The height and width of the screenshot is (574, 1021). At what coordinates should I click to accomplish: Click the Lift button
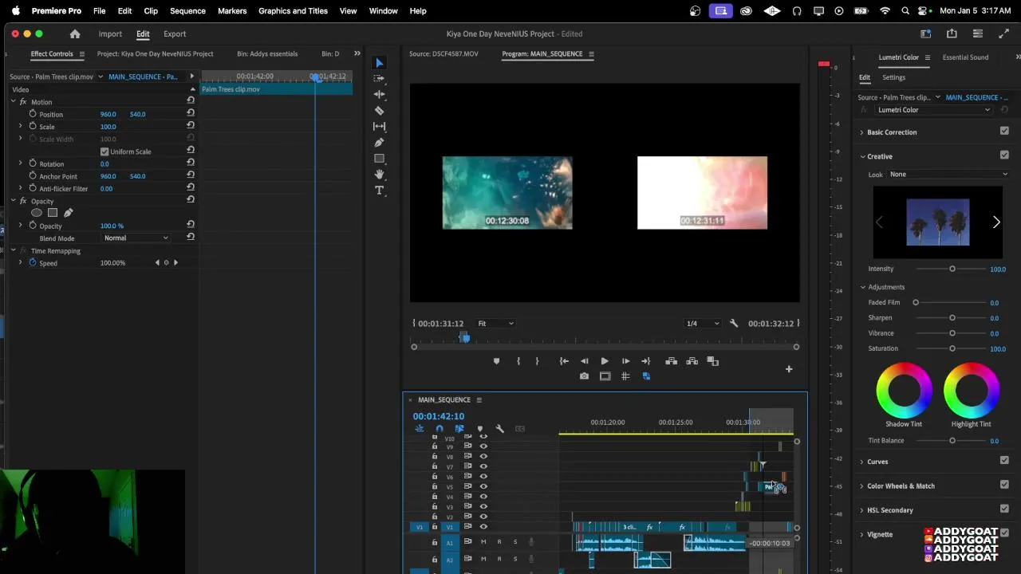[x=672, y=361]
